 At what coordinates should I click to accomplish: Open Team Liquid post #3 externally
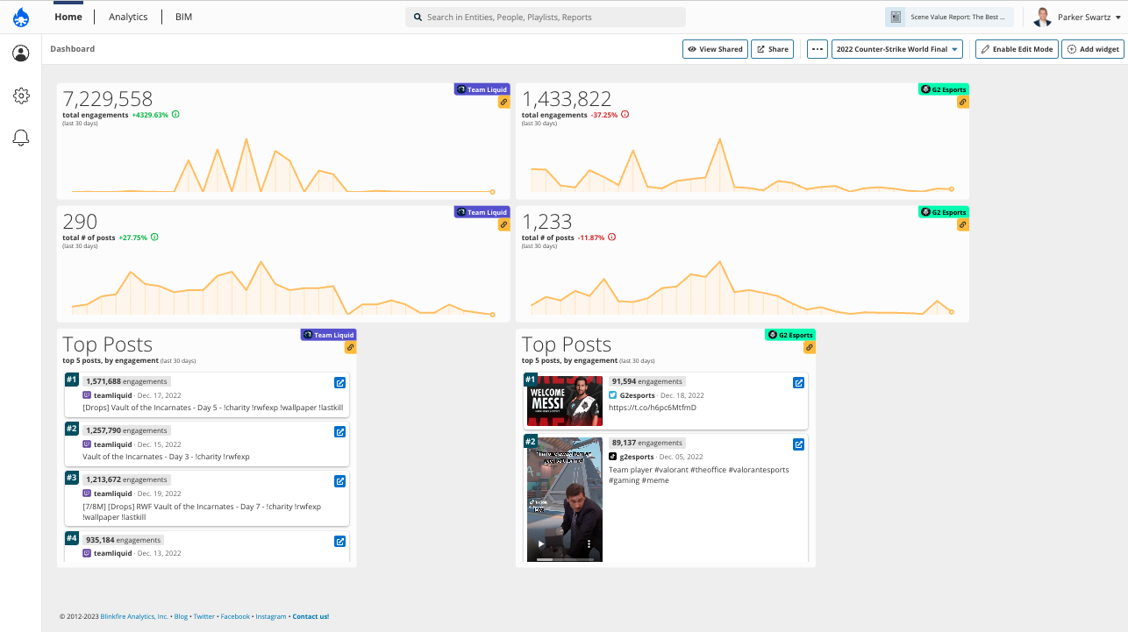click(x=340, y=481)
